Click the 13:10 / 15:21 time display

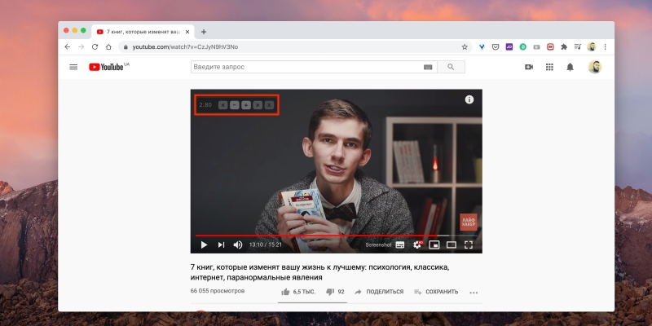(x=266, y=245)
